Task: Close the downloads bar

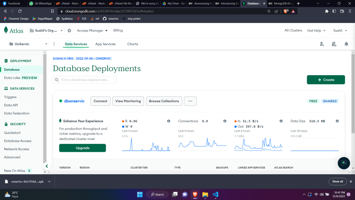Action: [351, 181]
